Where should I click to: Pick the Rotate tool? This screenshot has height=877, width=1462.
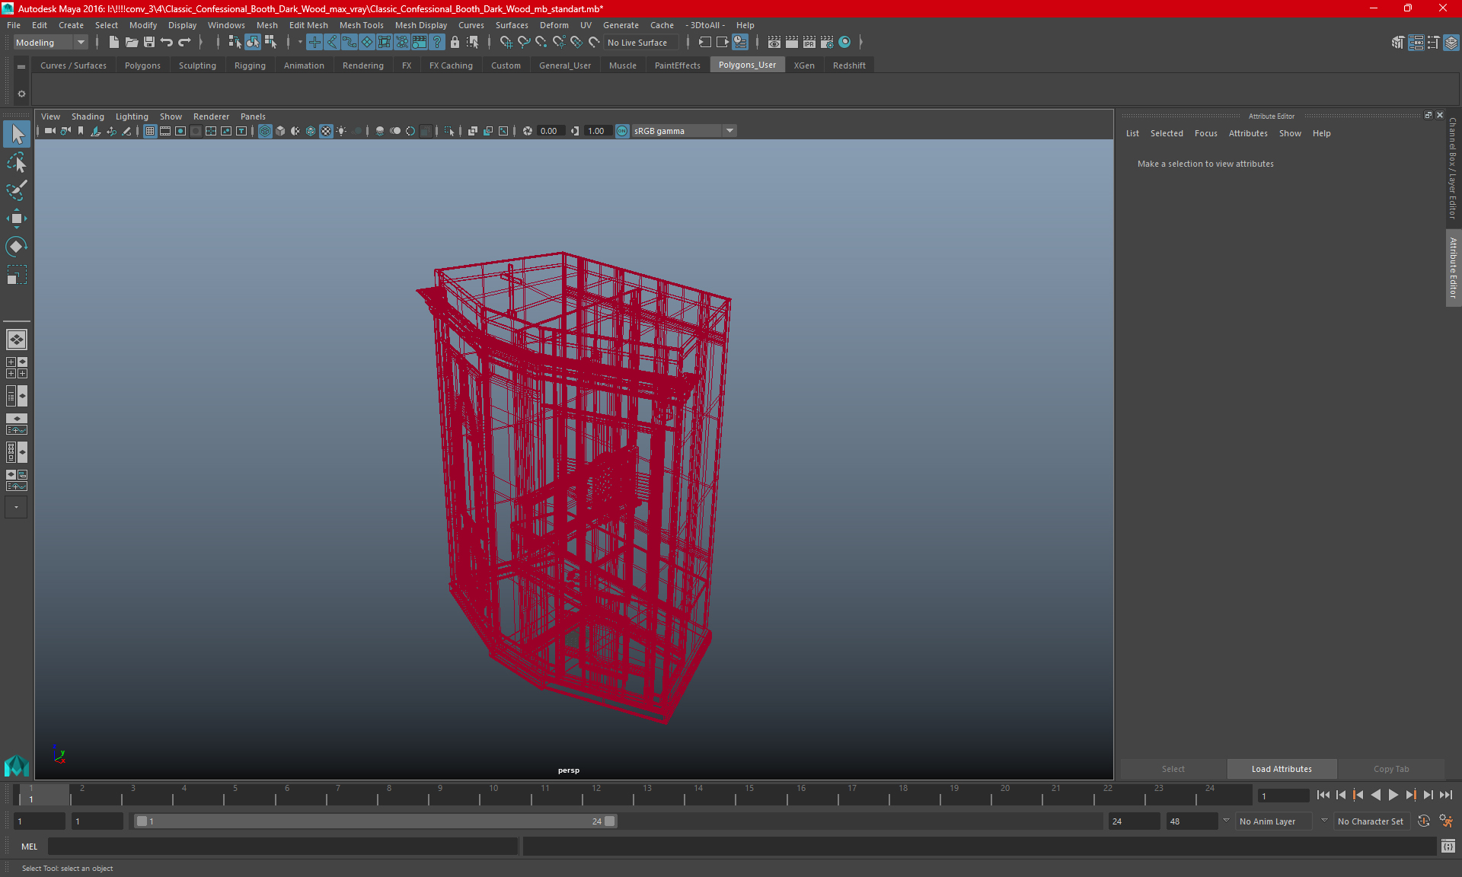click(x=17, y=247)
